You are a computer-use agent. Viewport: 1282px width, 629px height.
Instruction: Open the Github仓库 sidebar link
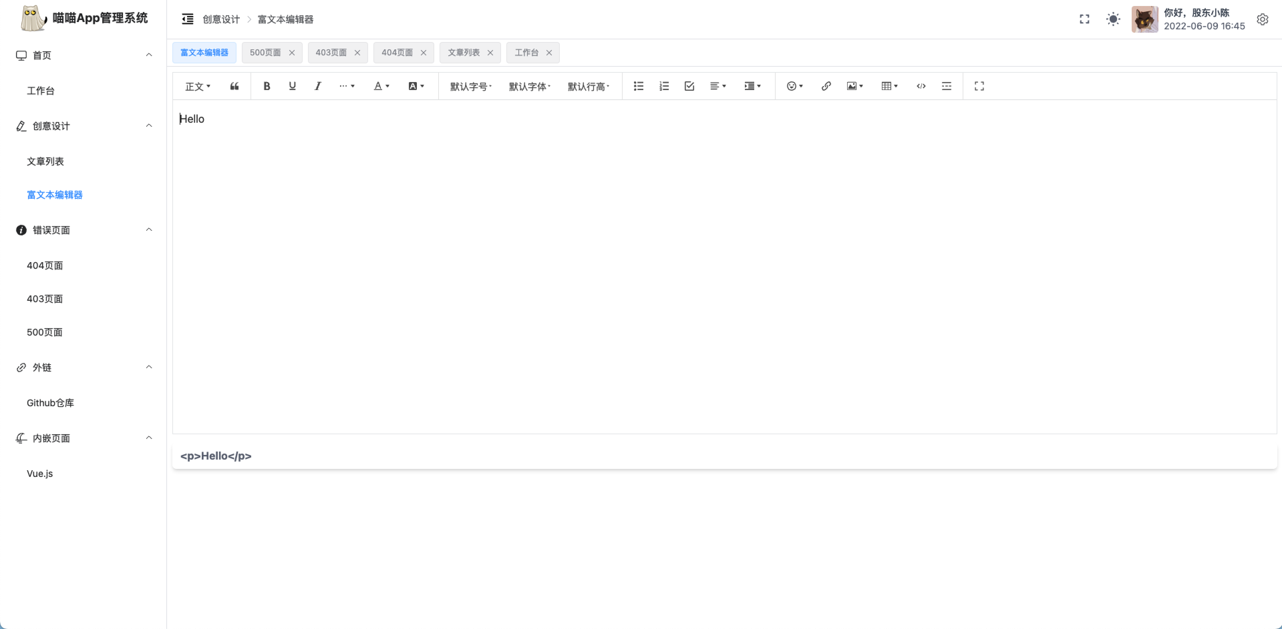[x=50, y=403]
